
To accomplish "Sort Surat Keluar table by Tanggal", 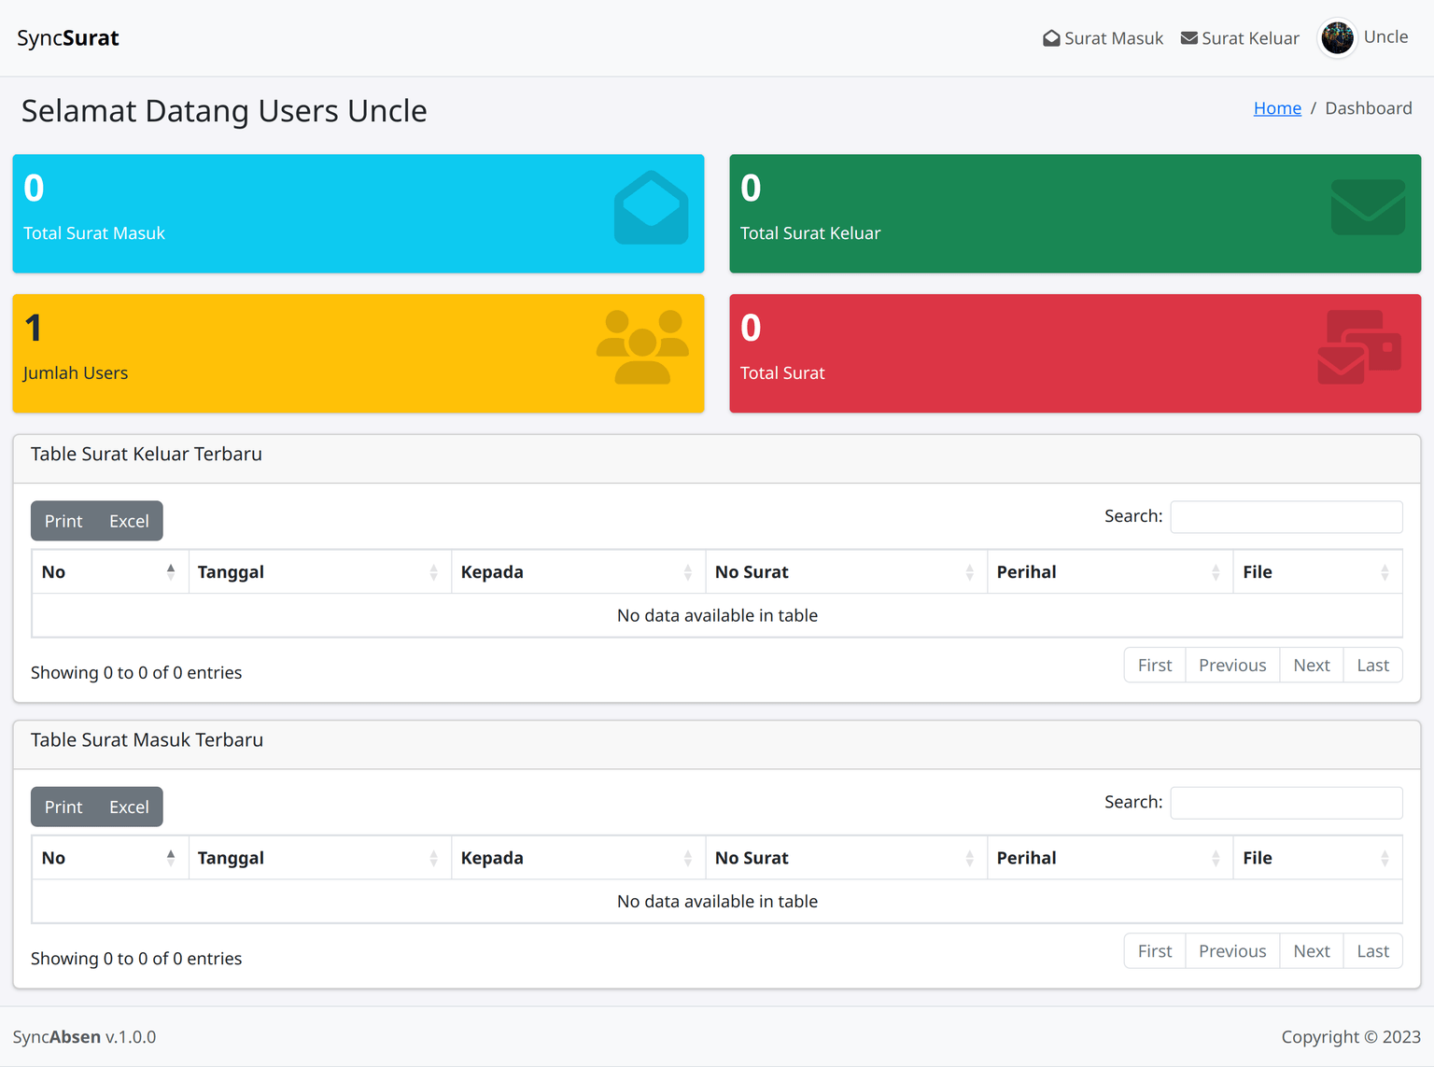I will (x=319, y=572).
